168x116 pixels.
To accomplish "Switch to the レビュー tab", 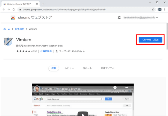I will tap(69, 68).
